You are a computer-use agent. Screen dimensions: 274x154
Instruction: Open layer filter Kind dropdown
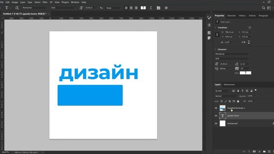click(222, 91)
